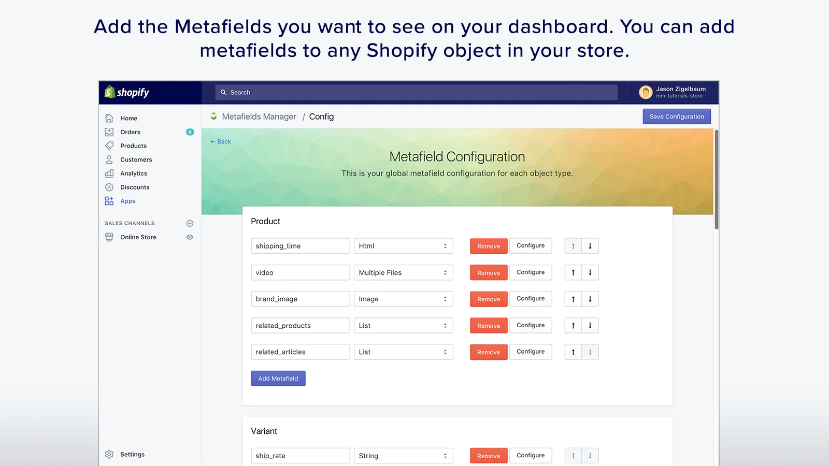The width and height of the screenshot is (829, 466).
Task: Remove the related_products metafield
Action: pyautogui.click(x=489, y=326)
